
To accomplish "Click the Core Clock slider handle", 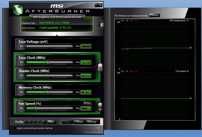I will click(48, 62).
